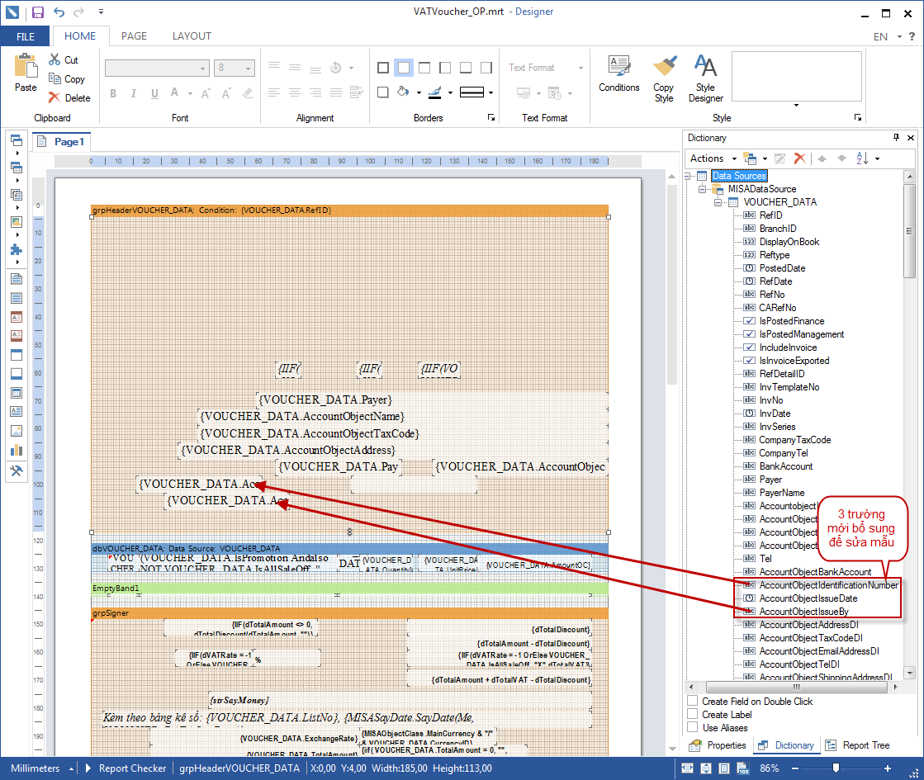Open the FILE menu
The image size is (924, 780).
(x=26, y=36)
